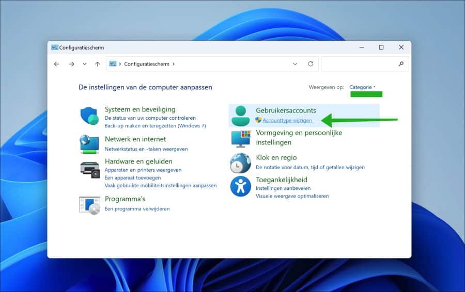Open the Toegankelijkheid category
The width and height of the screenshot is (465, 292).
[282, 180]
